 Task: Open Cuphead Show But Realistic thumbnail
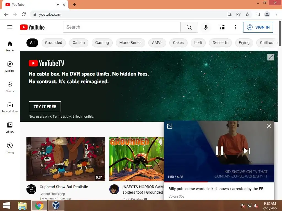pyautogui.click(x=66, y=159)
